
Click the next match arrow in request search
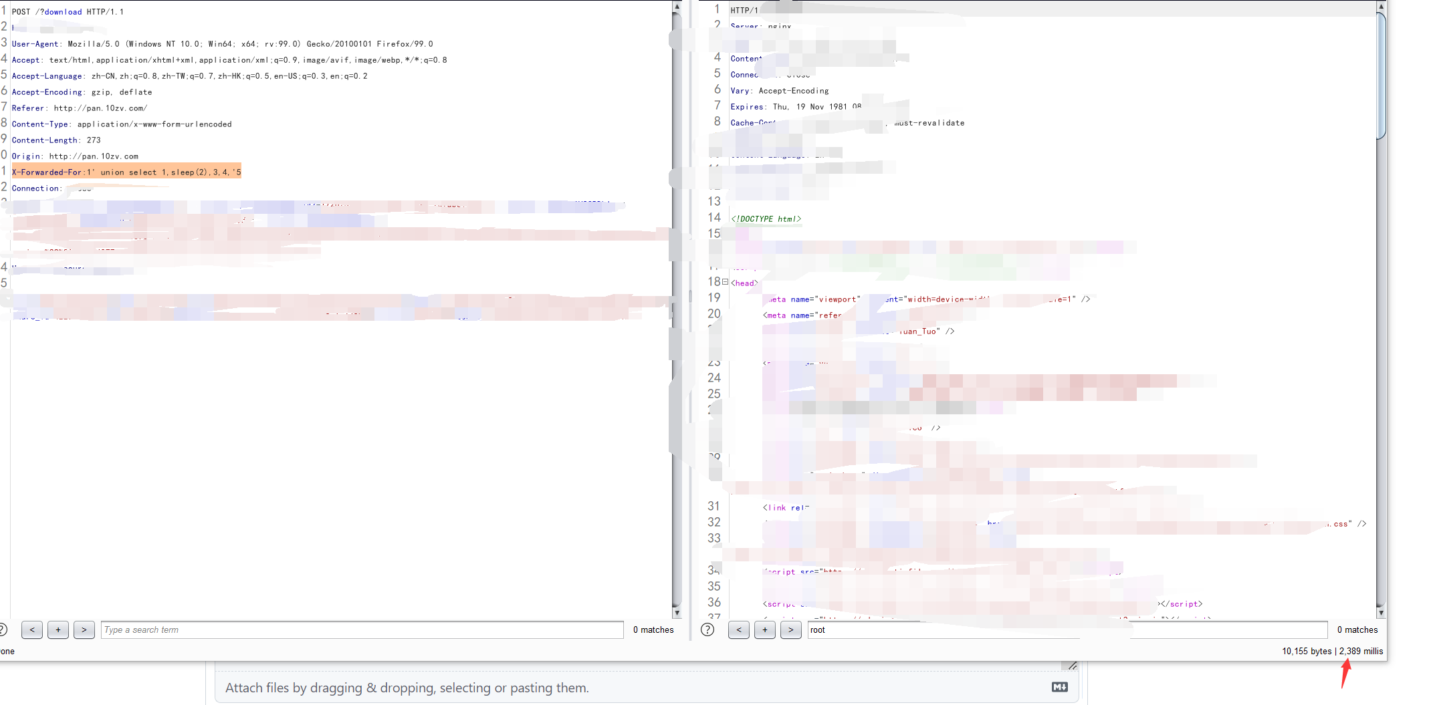coord(84,629)
